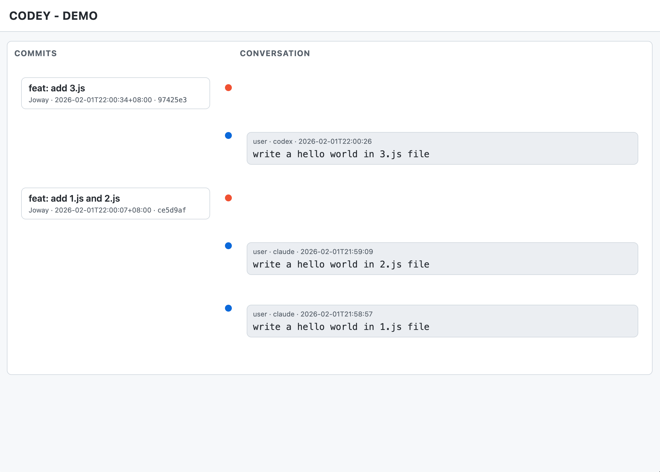Click Joway author line on 3.js commit

click(x=39, y=100)
